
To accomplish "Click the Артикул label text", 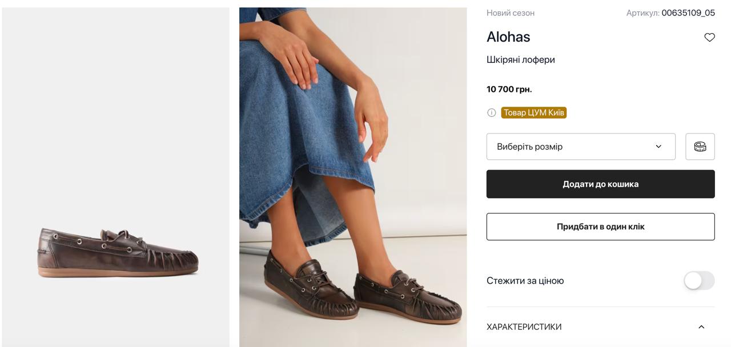I will (642, 13).
